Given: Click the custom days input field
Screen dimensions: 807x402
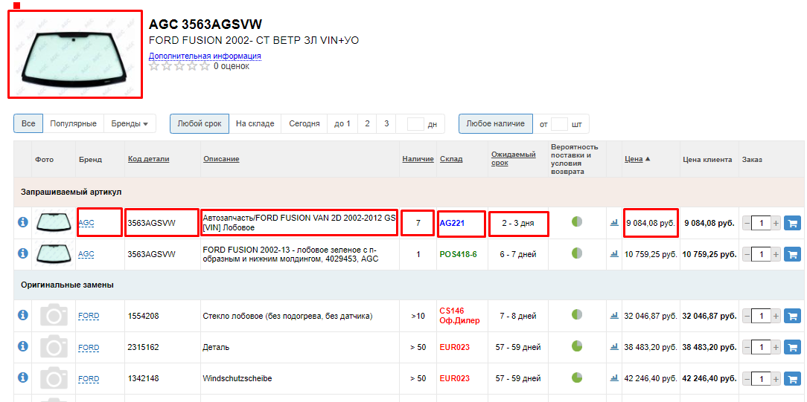Looking at the screenshot, I should (415, 124).
